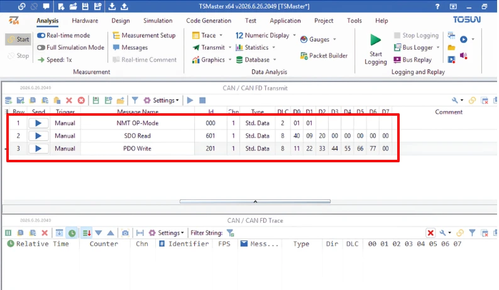
Task: Open the Statistics dropdown arrow
Action: [273, 47]
